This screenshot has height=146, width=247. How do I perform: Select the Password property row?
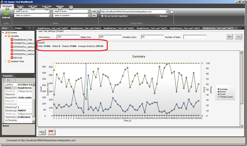pyautogui.click(x=18, y=94)
